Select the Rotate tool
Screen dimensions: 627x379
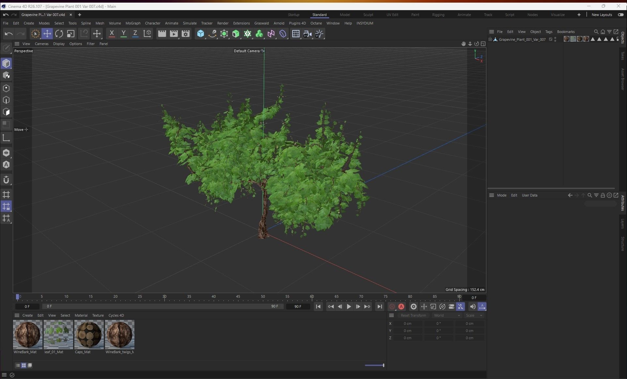(x=59, y=34)
